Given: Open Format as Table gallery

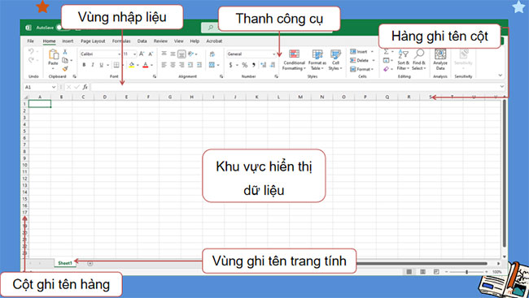Looking at the screenshot, I should 317,60.
